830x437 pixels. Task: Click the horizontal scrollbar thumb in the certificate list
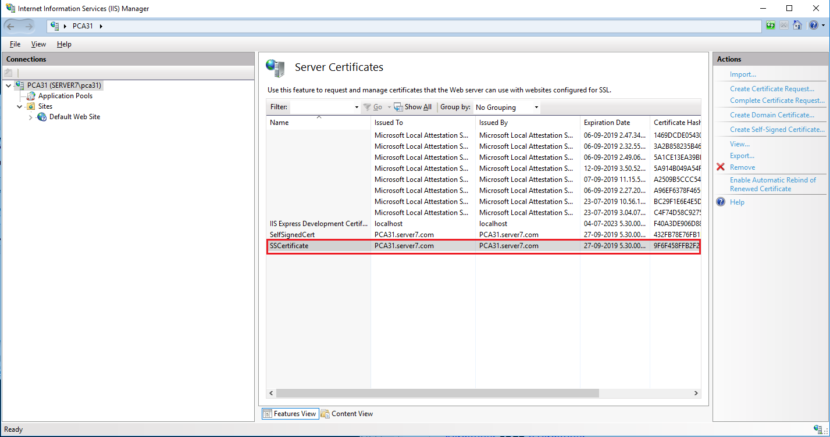click(x=437, y=393)
